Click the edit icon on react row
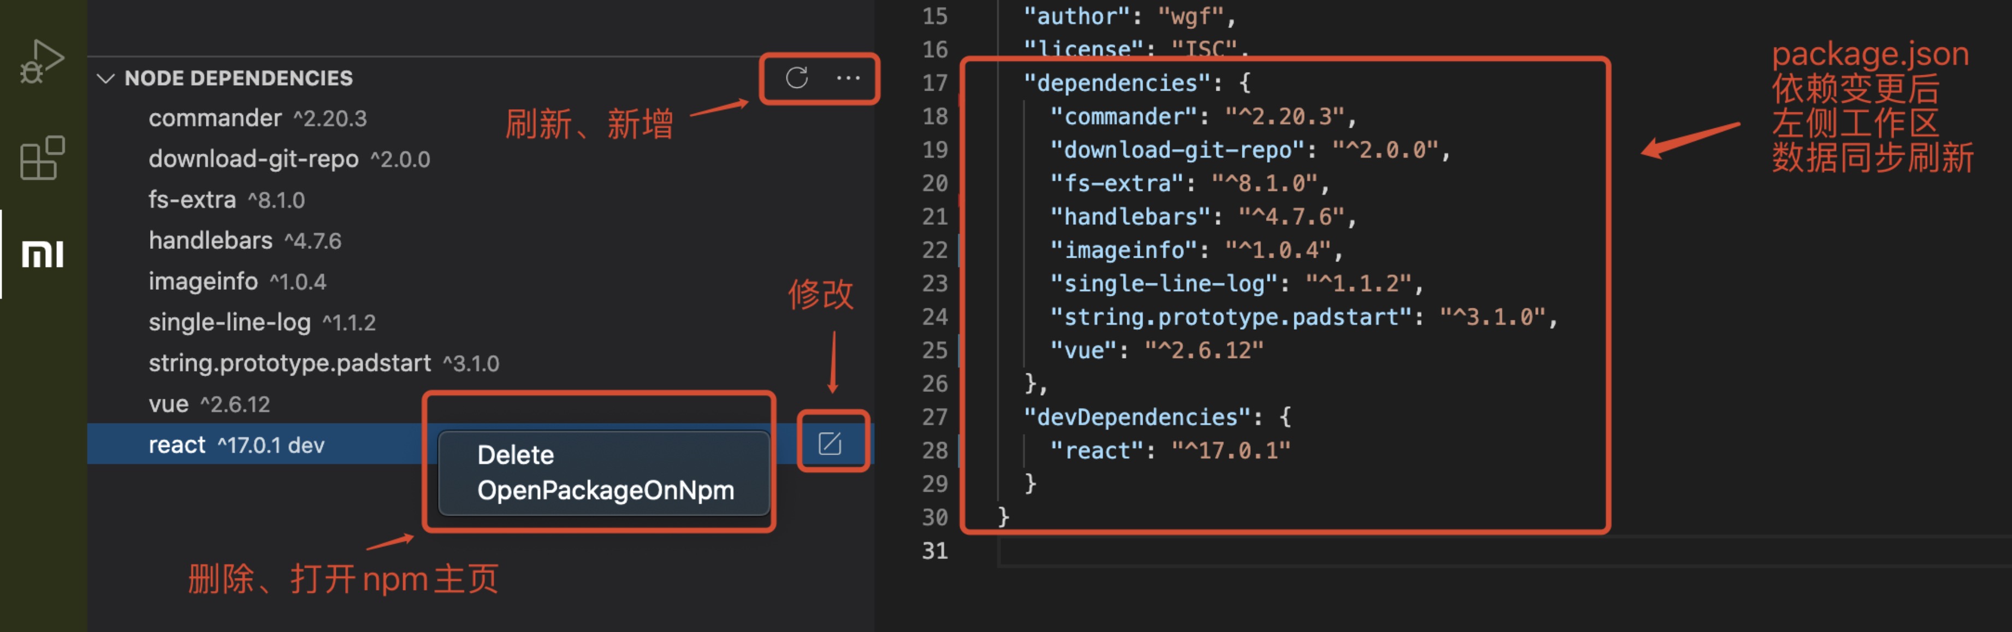The image size is (2012, 632). [x=830, y=443]
